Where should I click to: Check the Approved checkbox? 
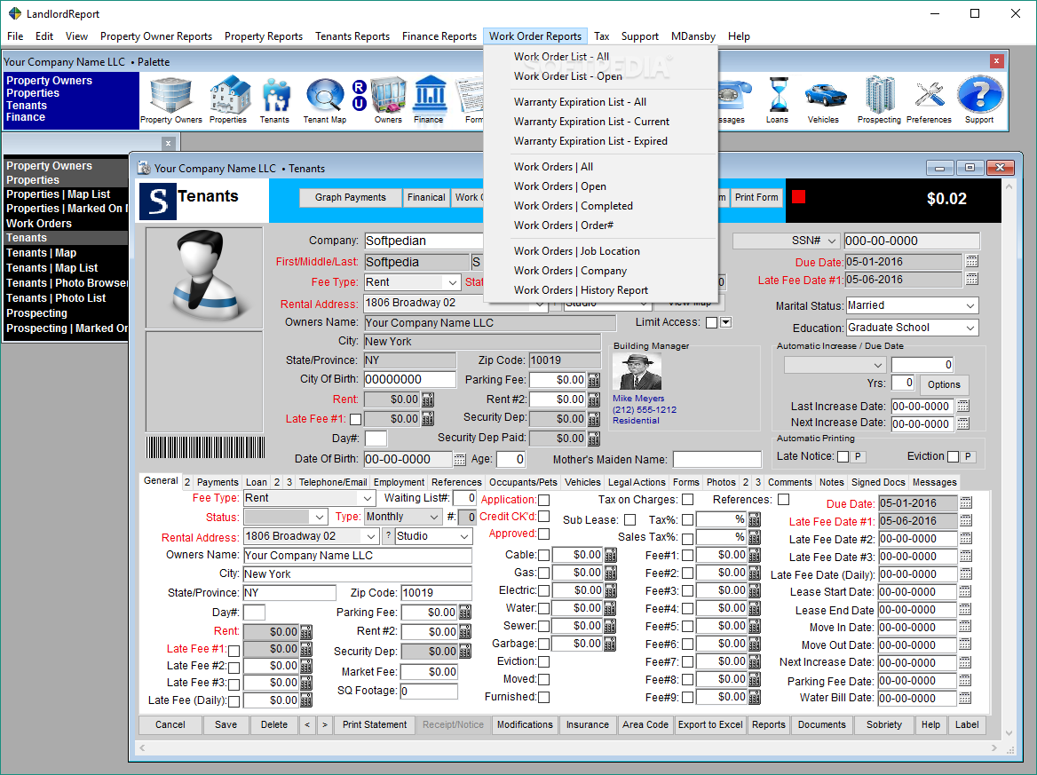click(543, 534)
